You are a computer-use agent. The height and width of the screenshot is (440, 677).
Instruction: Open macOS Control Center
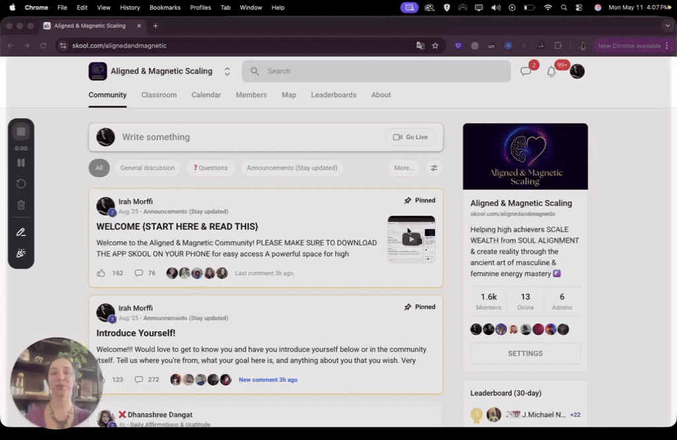coord(579,7)
